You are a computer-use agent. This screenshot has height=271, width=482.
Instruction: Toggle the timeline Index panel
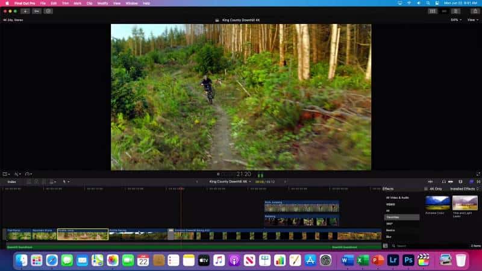(x=11, y=182)
